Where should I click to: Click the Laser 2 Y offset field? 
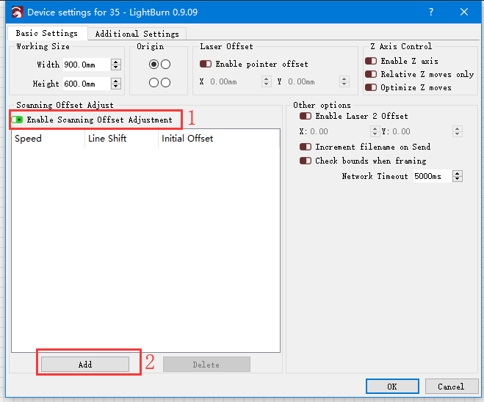[x=421, y=131]
